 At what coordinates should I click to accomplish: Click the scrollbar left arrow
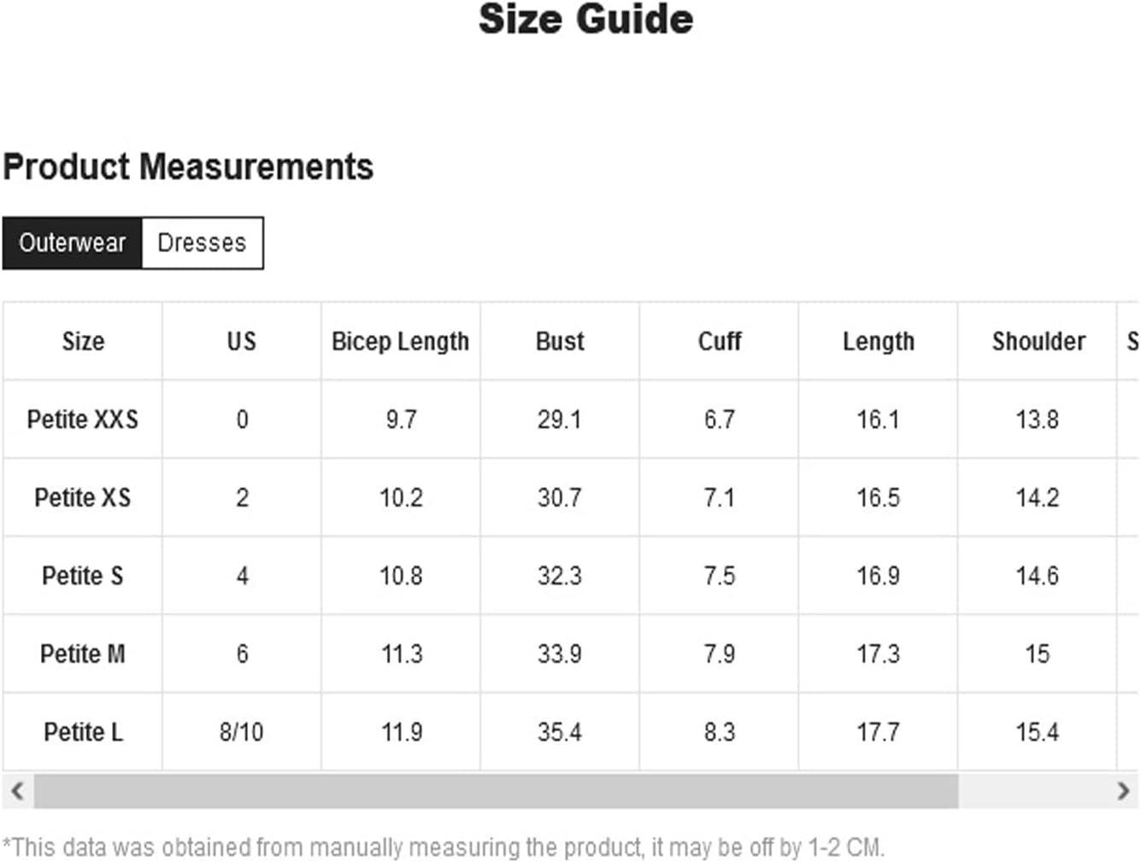17,791
